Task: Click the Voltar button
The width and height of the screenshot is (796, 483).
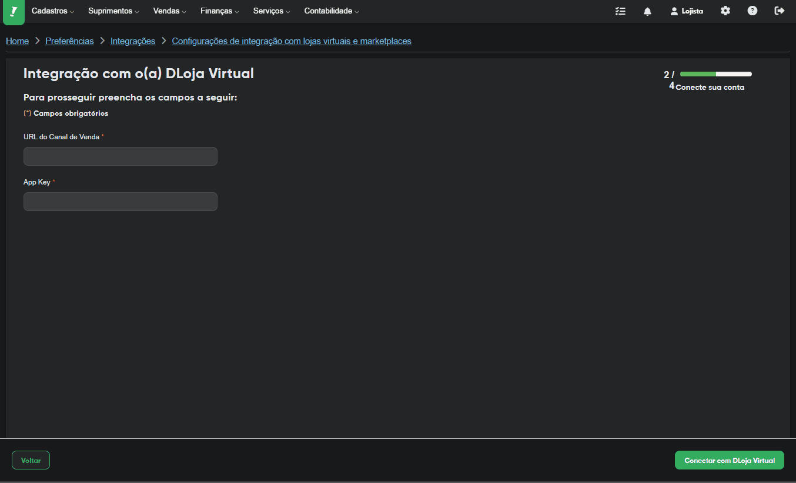Action: (31, 461)
